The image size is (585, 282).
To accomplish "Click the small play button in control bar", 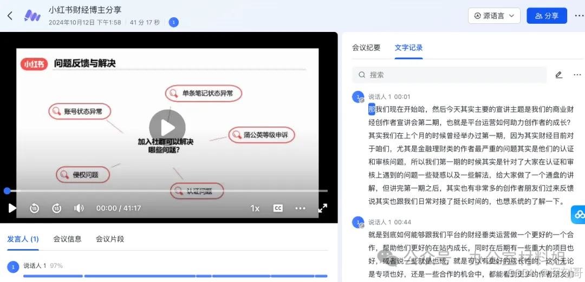I will coord(12,208).
